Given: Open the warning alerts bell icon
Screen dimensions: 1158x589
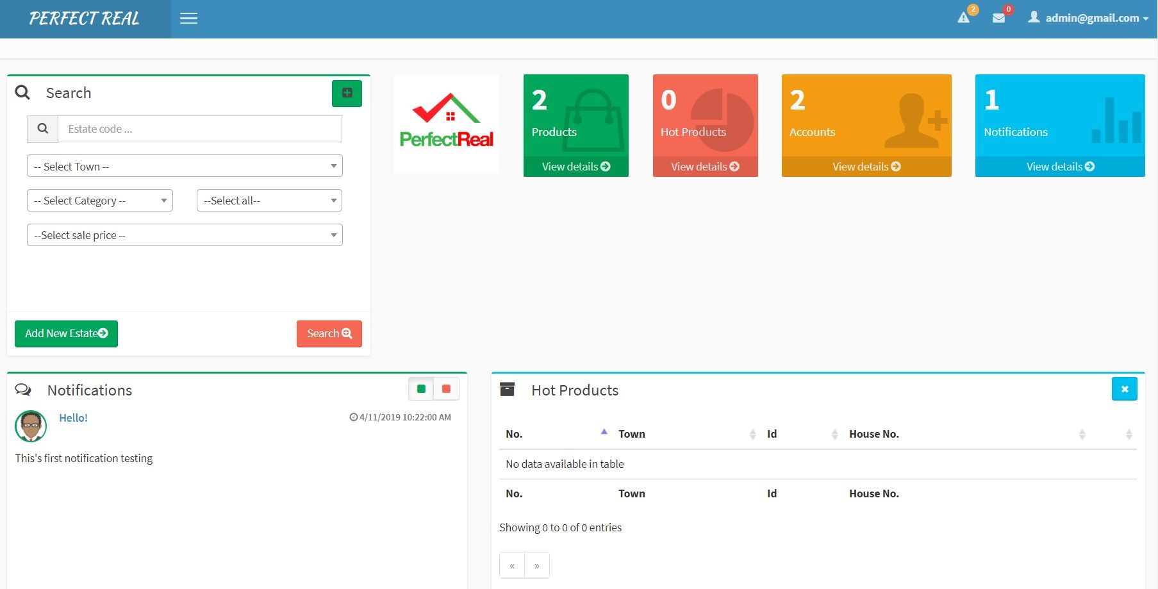Looking at the screenshot, I should [x=964, y=18].
